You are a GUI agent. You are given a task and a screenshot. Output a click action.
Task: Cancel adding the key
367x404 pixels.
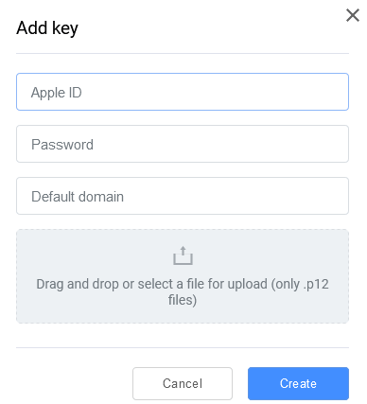point(183,383)
